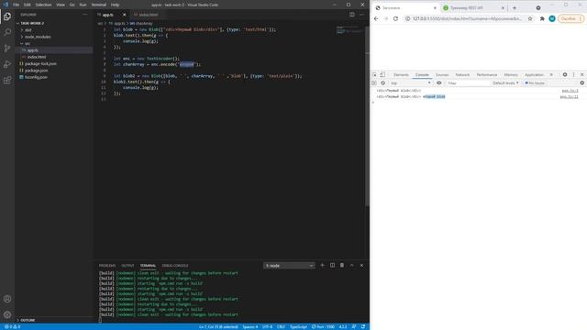This screenshot has width=587, height=330.
Task: Open package.json in the Explorer tree
Action: [37, 71]
